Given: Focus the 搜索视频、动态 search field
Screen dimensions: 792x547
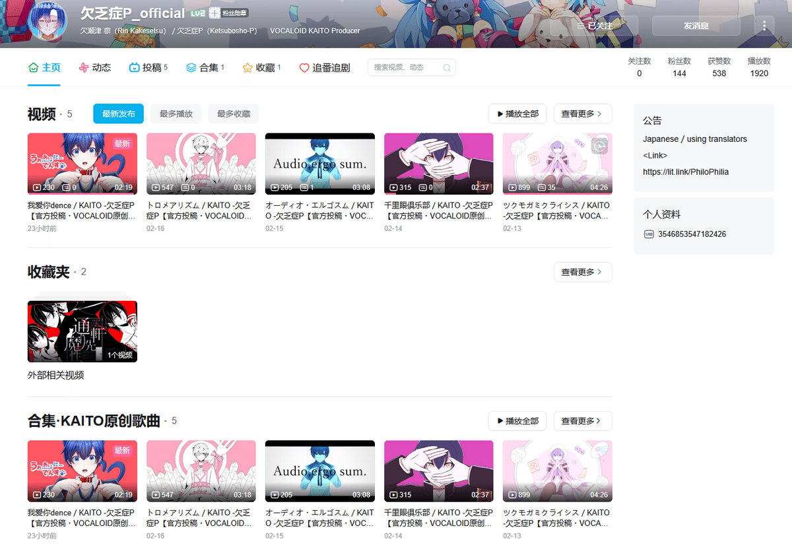Looking at the screenshot, I should tap(411, 67).
